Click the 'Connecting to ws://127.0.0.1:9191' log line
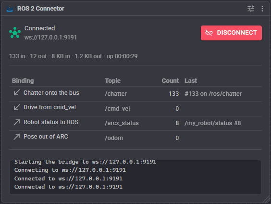The width and height of the screenshot is (271, 204). [x=70, y=170]
